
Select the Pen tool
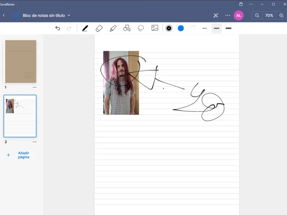pos(85,28)
